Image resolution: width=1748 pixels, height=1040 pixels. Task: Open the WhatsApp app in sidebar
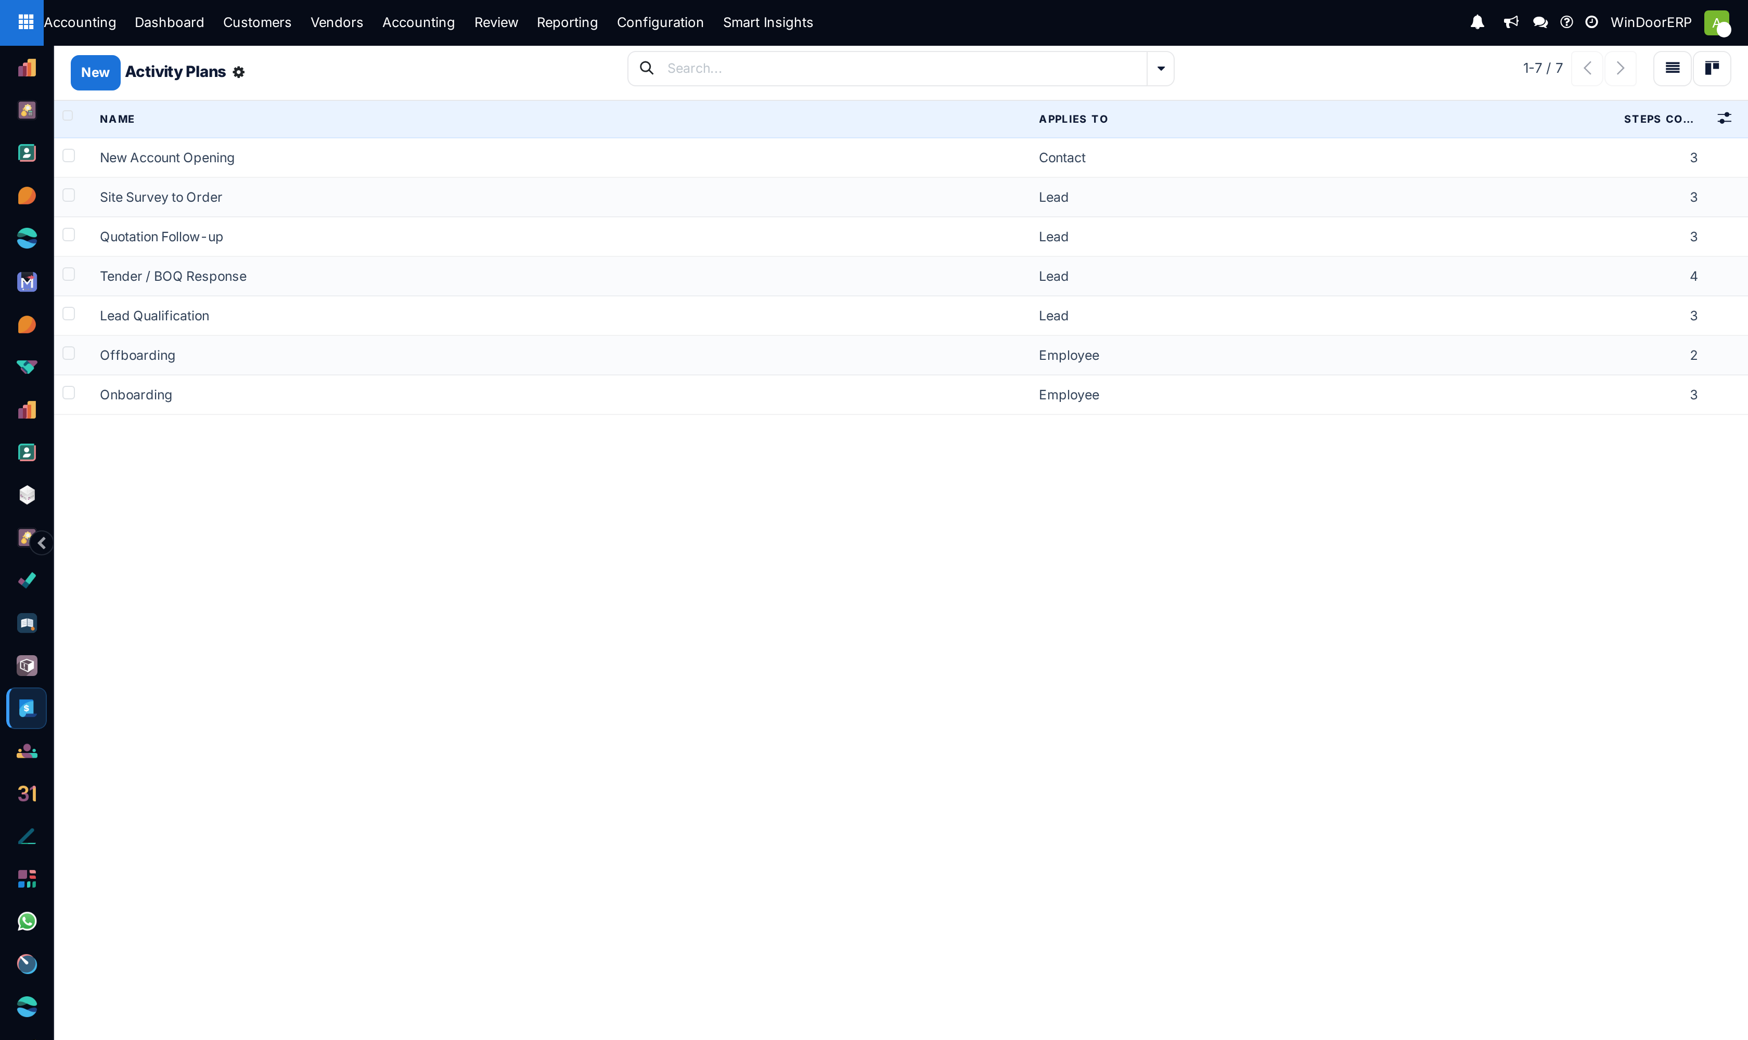(x=27, y=921)
